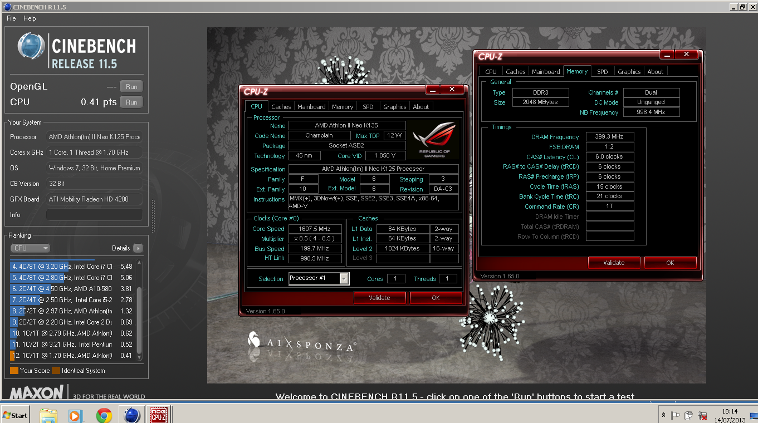Click the ranking list scroll down arrow
The image size is (758, 423).
tap(139, 357)
